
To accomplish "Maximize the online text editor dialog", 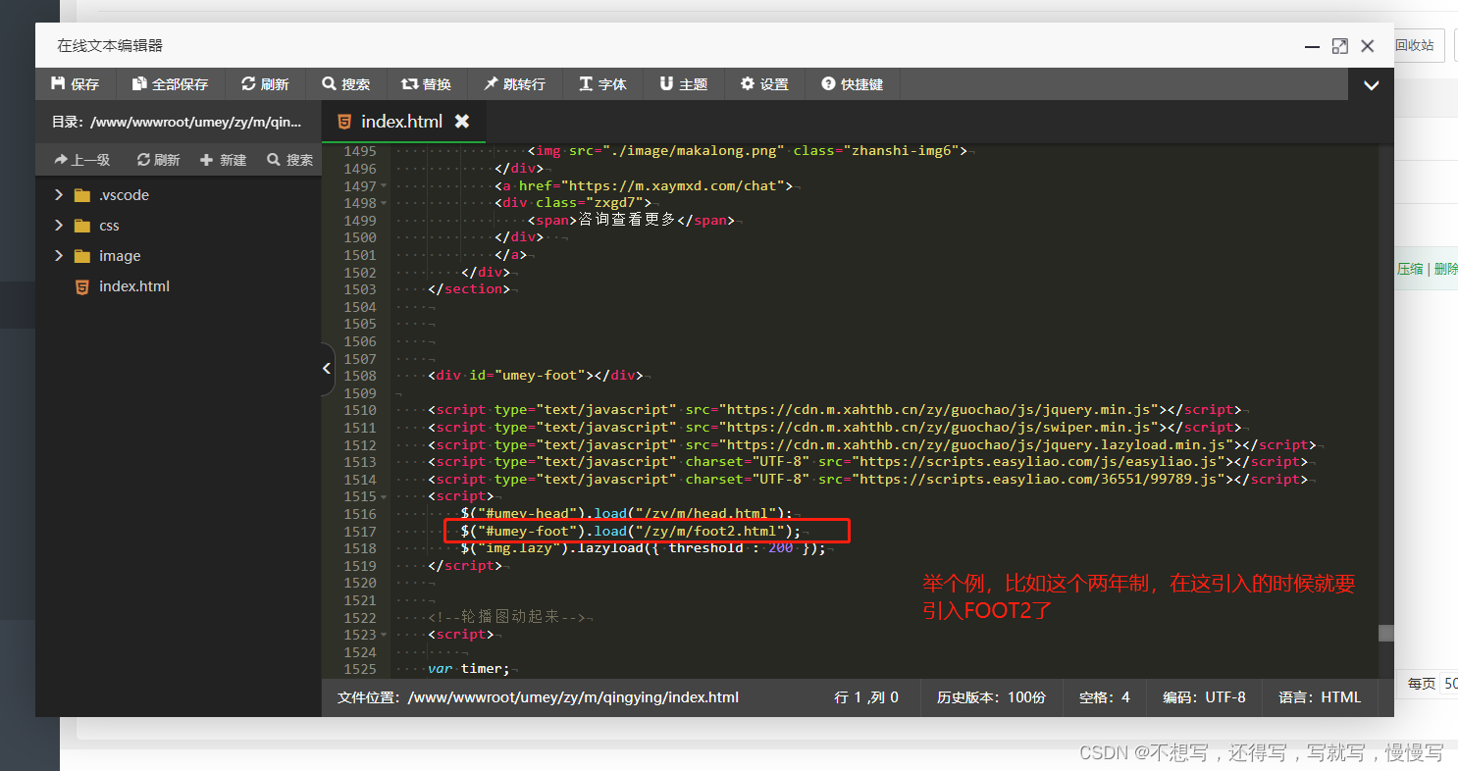I will coord(1339,46).
